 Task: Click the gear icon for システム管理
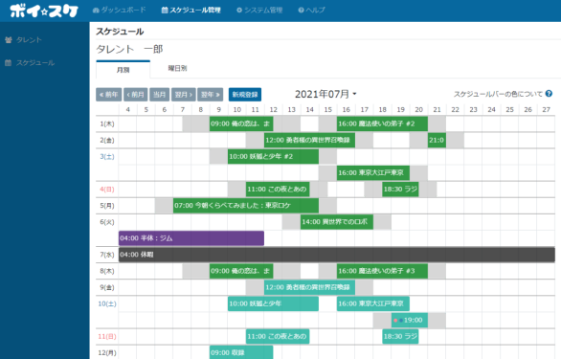point(239,11)
